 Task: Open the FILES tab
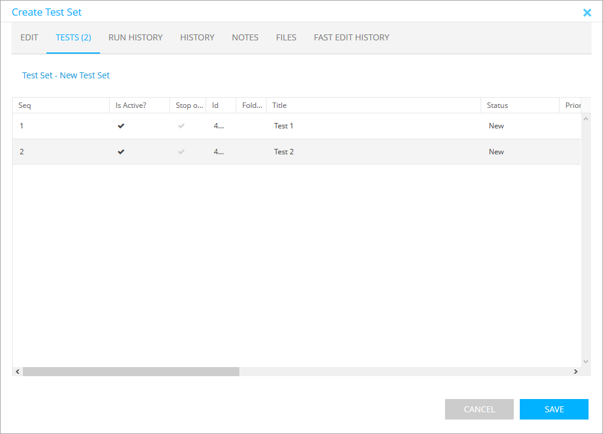(286, 37)
